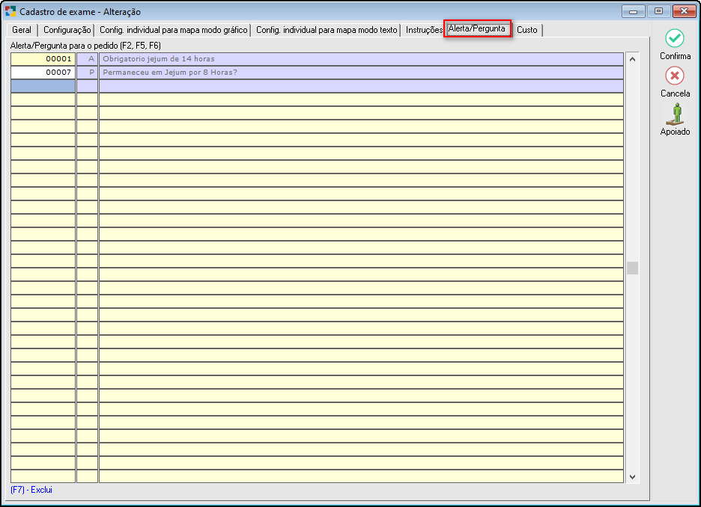Open the Custo tab

(x=527, y=30)
